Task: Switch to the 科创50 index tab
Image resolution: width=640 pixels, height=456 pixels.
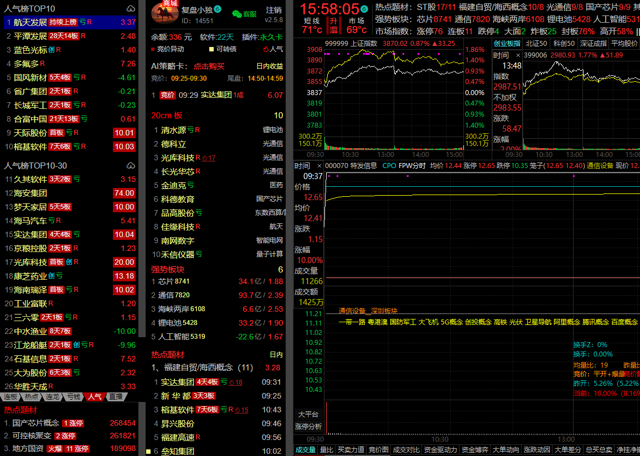Action: (563, 43)
